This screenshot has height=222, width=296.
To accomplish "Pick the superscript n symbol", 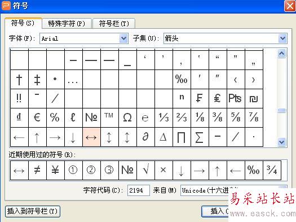I will click(182, 98).
